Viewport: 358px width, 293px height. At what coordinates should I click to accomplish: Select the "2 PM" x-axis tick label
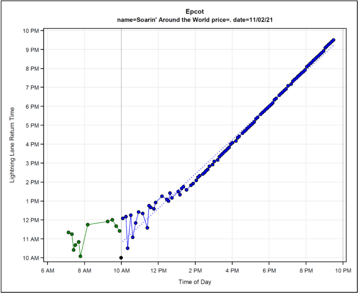(x=195, y=270)
